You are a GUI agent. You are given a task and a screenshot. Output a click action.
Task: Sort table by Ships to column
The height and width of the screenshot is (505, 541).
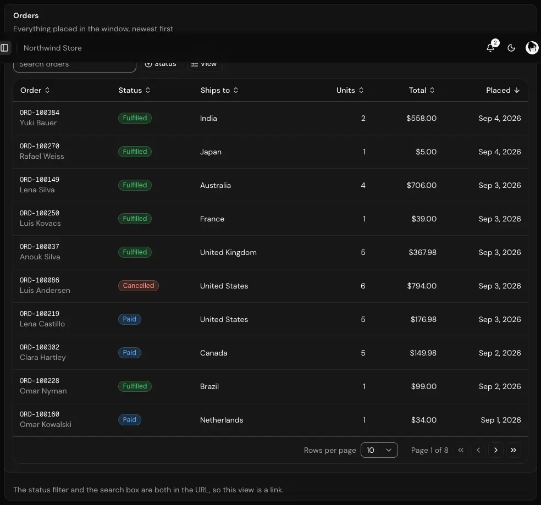coord(219,90)
